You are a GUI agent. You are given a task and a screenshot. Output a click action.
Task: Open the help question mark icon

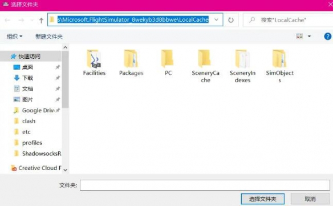[327, 37]
